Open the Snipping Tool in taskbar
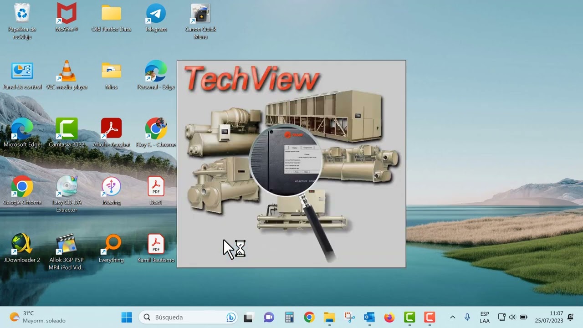 (349, 317)
